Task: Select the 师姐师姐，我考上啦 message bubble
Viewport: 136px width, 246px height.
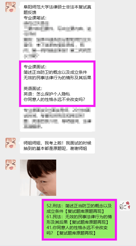Action: pos(57,146)
